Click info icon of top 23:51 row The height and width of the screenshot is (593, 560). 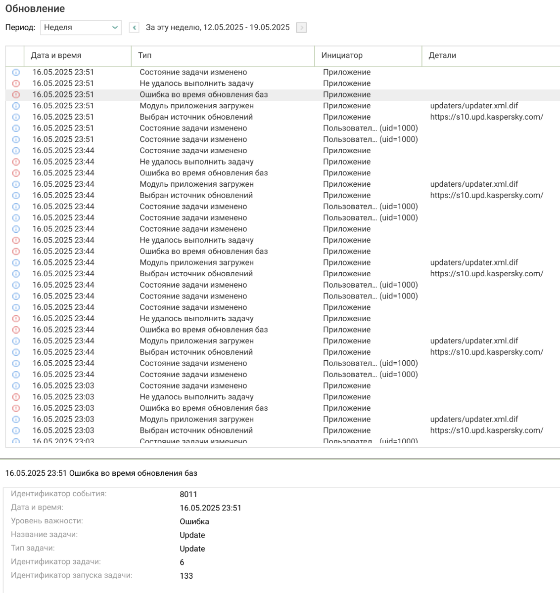tap(16, 73)
